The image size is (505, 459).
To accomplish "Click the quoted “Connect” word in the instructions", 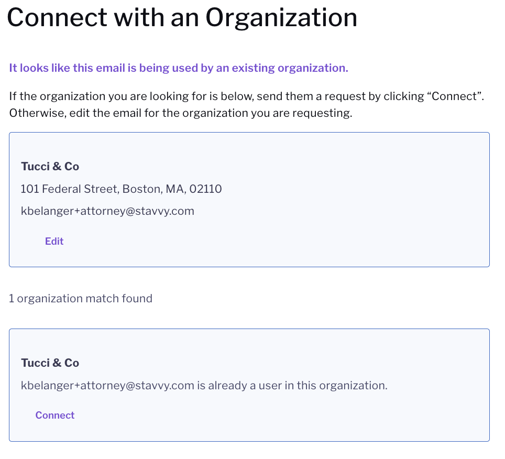I will click(x=455, y=96).
